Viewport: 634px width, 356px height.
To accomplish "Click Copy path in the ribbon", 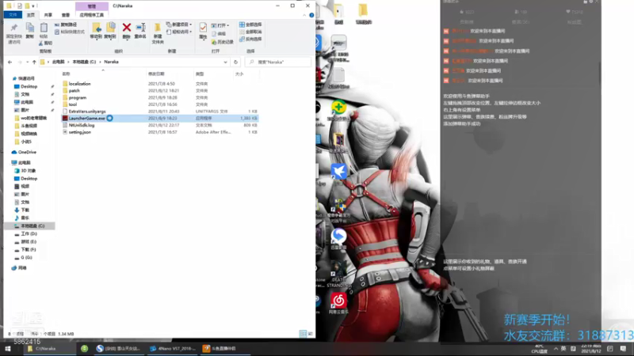I will [x=66, y=25].
